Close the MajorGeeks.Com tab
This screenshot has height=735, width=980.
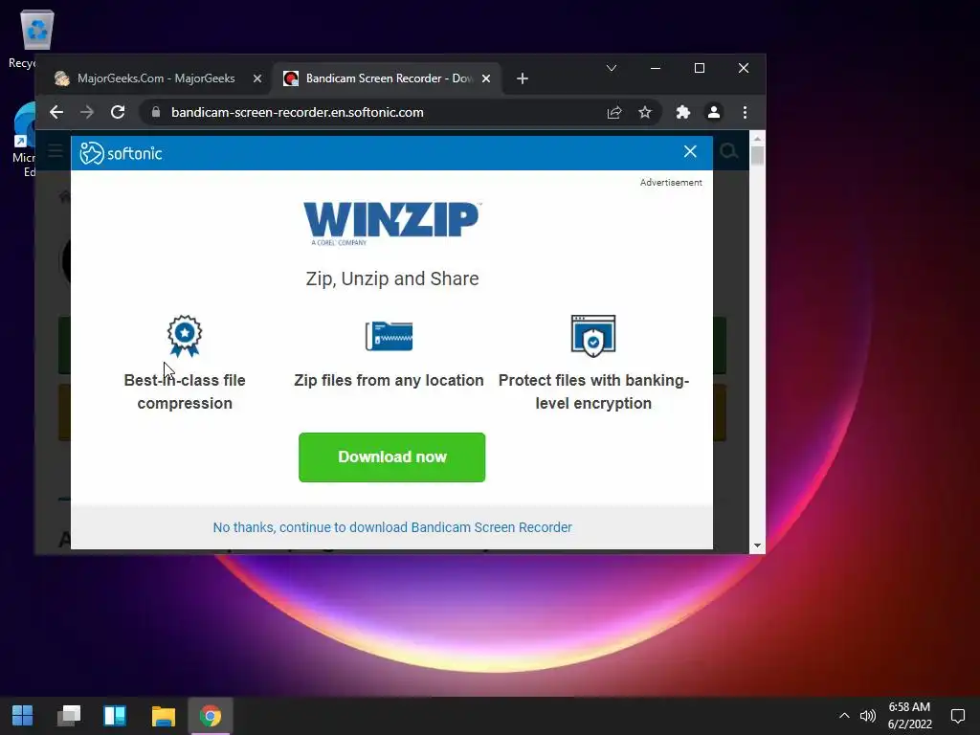coord(257,78)
